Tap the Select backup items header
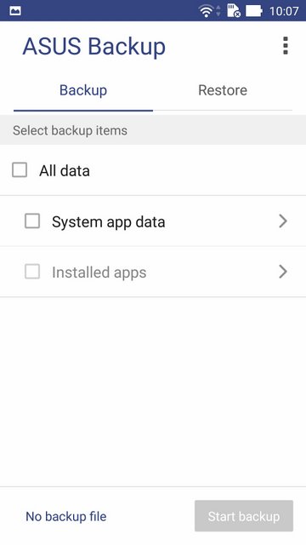 point(70,130)
